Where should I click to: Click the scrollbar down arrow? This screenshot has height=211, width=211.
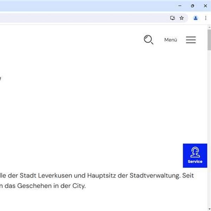[209, 210]
